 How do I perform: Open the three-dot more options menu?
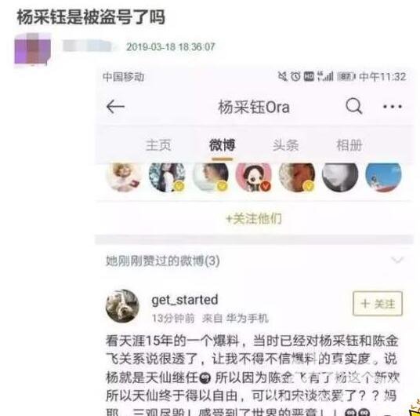click(x=393, y=107)
